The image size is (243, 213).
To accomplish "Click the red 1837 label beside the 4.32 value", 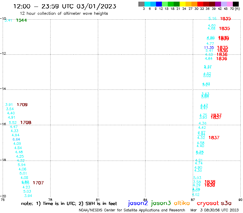I will point(214,138).
